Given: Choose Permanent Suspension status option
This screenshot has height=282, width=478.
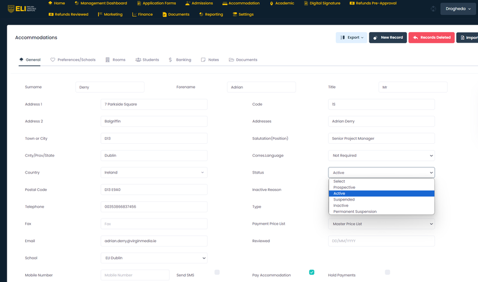Looking at the screenshot, I should (x=355, y=212).
